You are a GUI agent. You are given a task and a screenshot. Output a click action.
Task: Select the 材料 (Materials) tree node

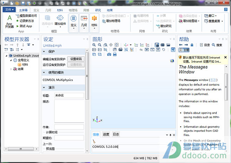(x=23, y=65)
